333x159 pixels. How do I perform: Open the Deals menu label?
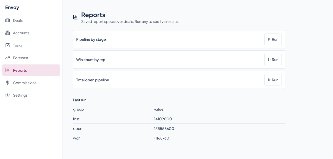pos(18,21)
